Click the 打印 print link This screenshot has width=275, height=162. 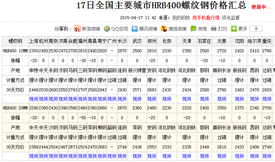(x=223, y=29)
